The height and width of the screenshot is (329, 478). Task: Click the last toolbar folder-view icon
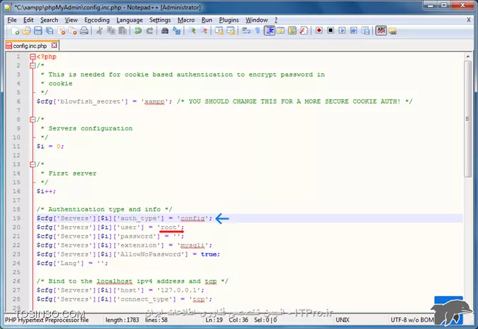pyautogui.click(x=393, y=31)
